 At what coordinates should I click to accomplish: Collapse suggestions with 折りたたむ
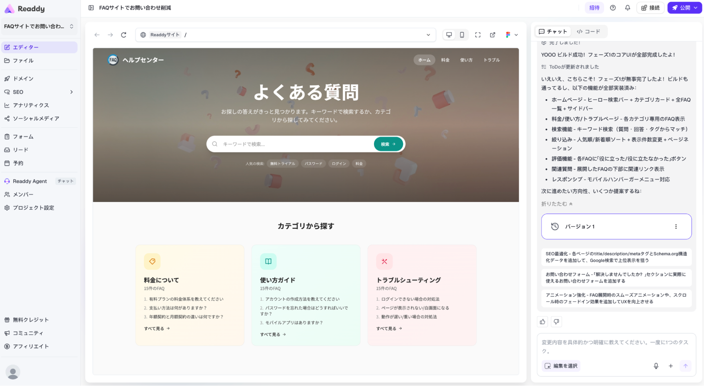point(557,204)
